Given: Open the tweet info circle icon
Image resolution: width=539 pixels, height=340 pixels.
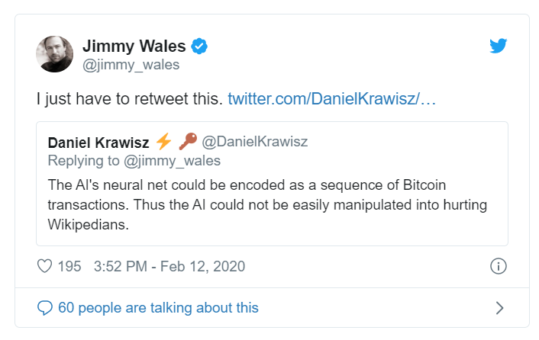Looking at the screenshot, I should (x=498, y=266).
